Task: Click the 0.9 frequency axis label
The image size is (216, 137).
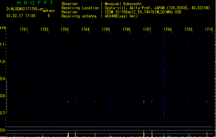Action: tap(3, 79)
